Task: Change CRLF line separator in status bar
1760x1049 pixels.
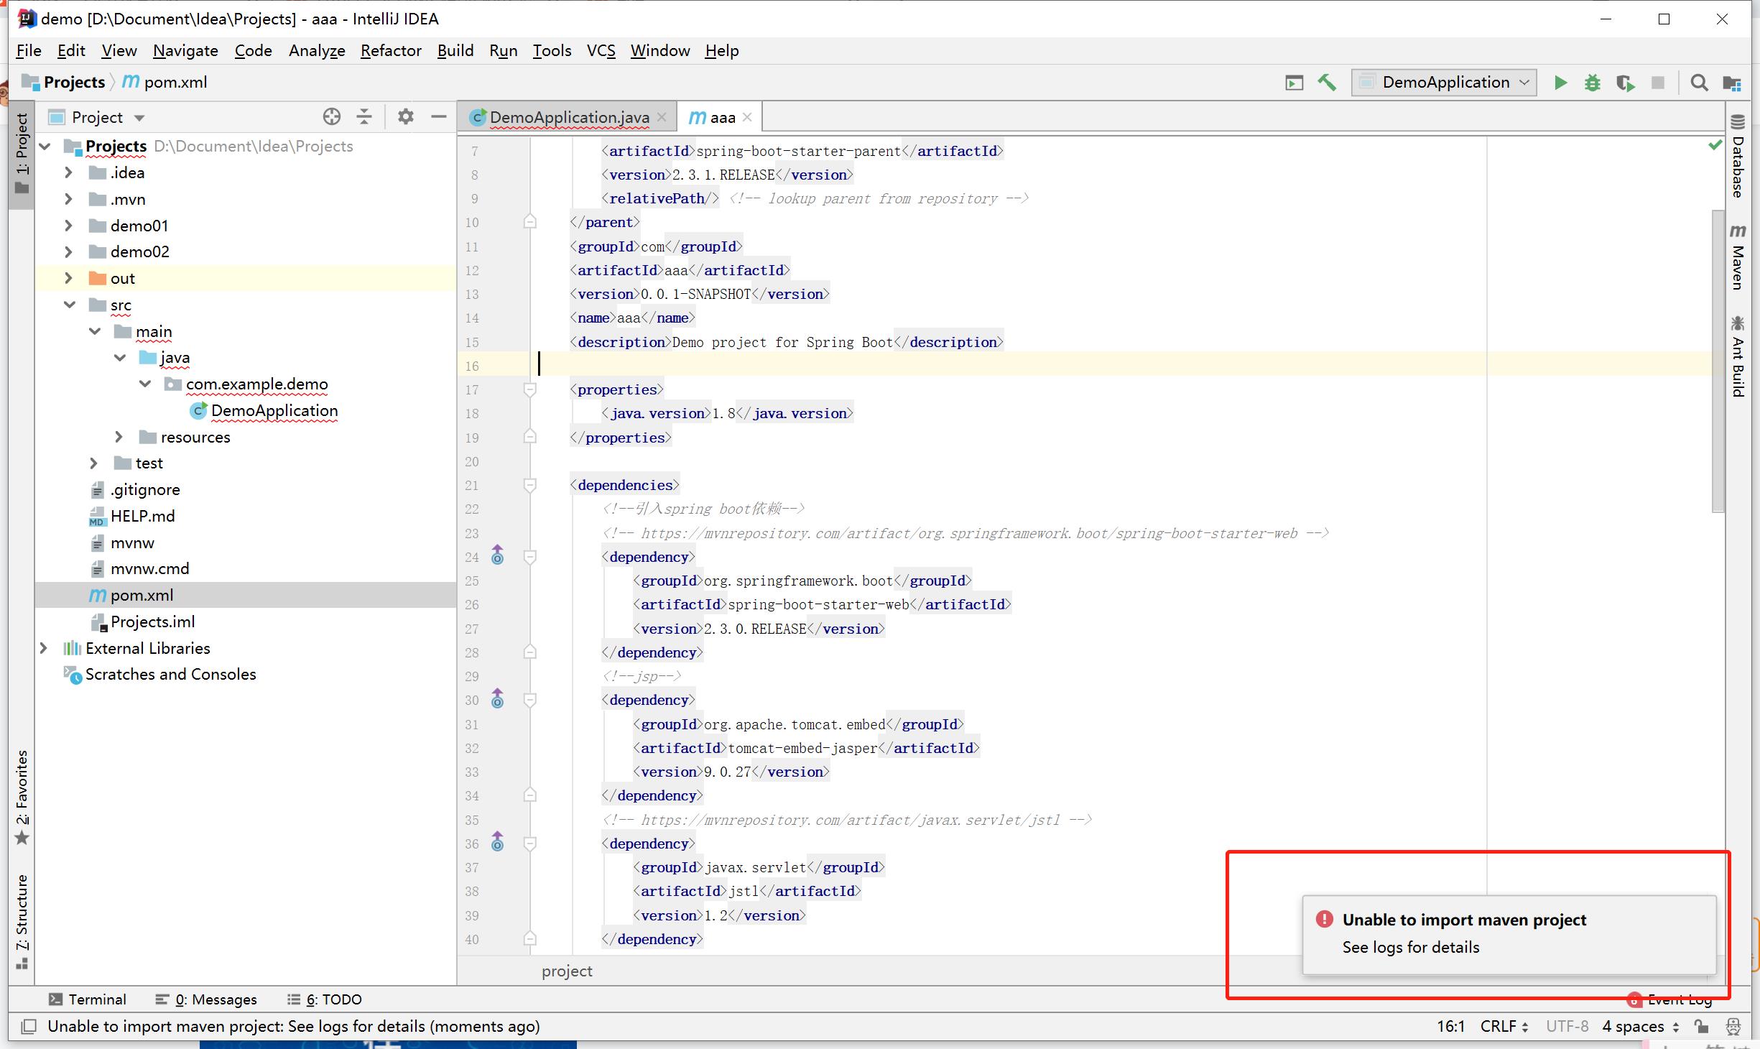Action: [x=1504, y=1026]
